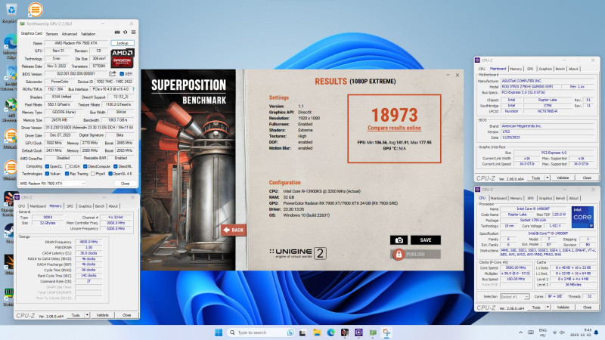Click the Superposition taskbar icon
Viewport: 605px width, 340px height.
click(345, 332)
